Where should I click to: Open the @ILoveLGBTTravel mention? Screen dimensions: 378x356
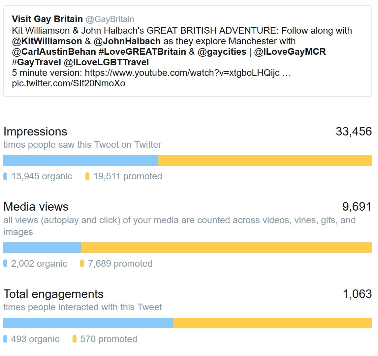coord(106,62)
